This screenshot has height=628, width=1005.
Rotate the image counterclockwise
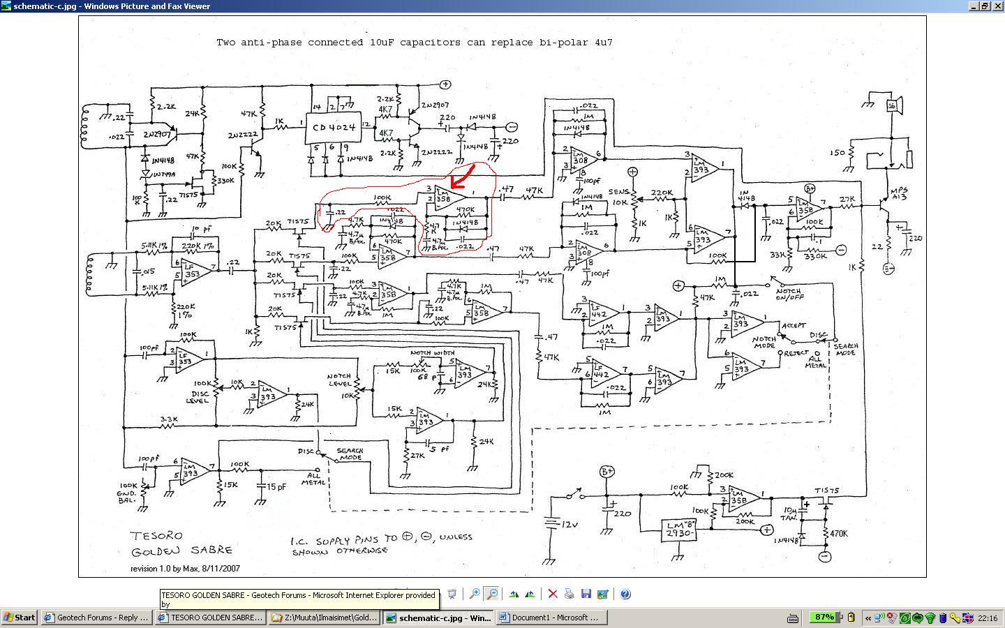tap(530, 594)
